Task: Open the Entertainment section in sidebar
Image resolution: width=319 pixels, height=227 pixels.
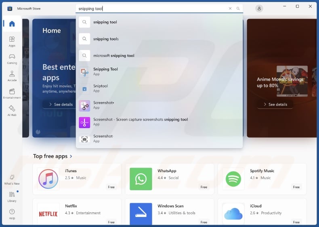Action: pos(12,93)
